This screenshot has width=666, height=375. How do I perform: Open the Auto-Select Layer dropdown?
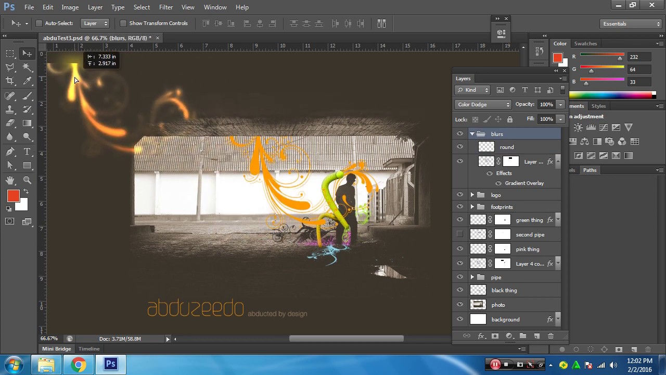(96, 23)
